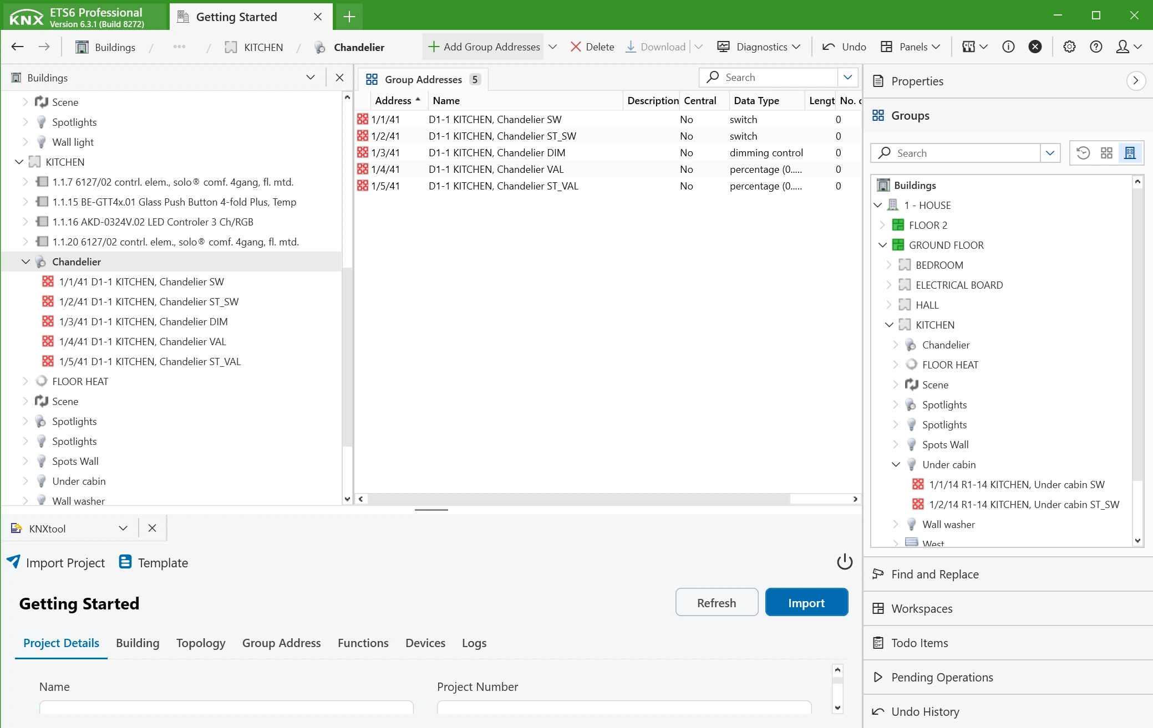This screenshot has height=728, width=1153.
Task: Click Import Project link
Action: 55,562
